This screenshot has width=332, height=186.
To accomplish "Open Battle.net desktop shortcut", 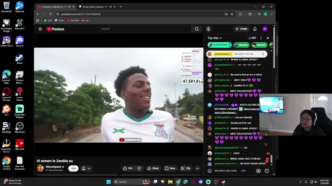I will point(19,7).
